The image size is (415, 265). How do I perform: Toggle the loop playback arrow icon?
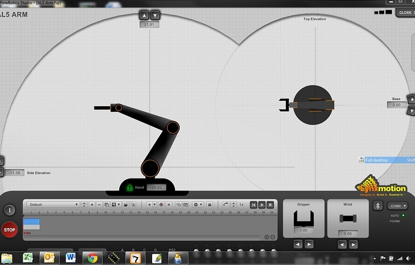tap(225, 205)
